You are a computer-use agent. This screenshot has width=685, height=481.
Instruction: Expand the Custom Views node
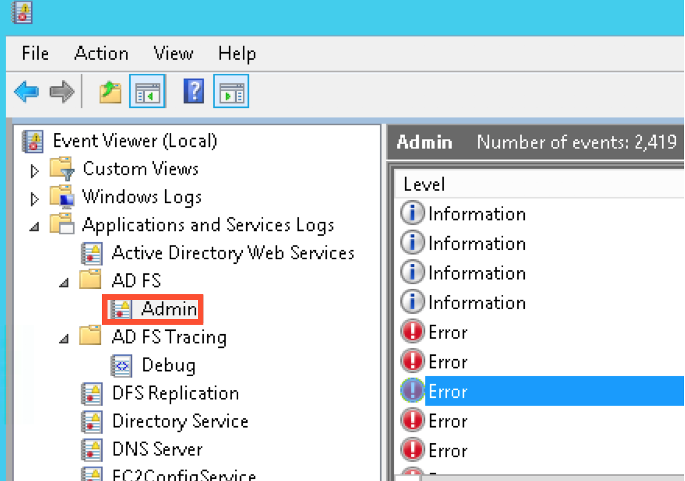tap(34, 171)
